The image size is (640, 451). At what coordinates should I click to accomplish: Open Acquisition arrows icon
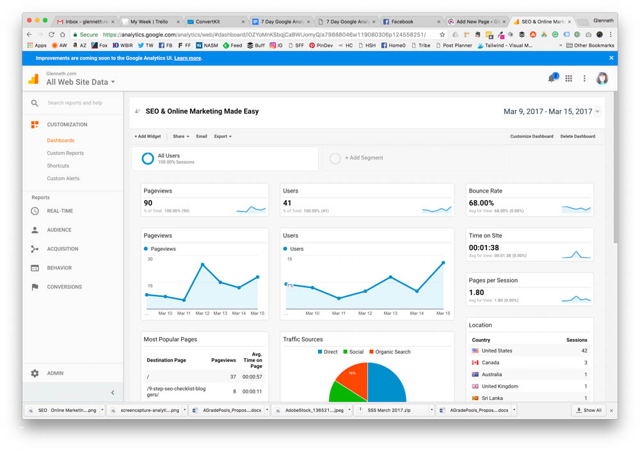click(x=35, y=249)
